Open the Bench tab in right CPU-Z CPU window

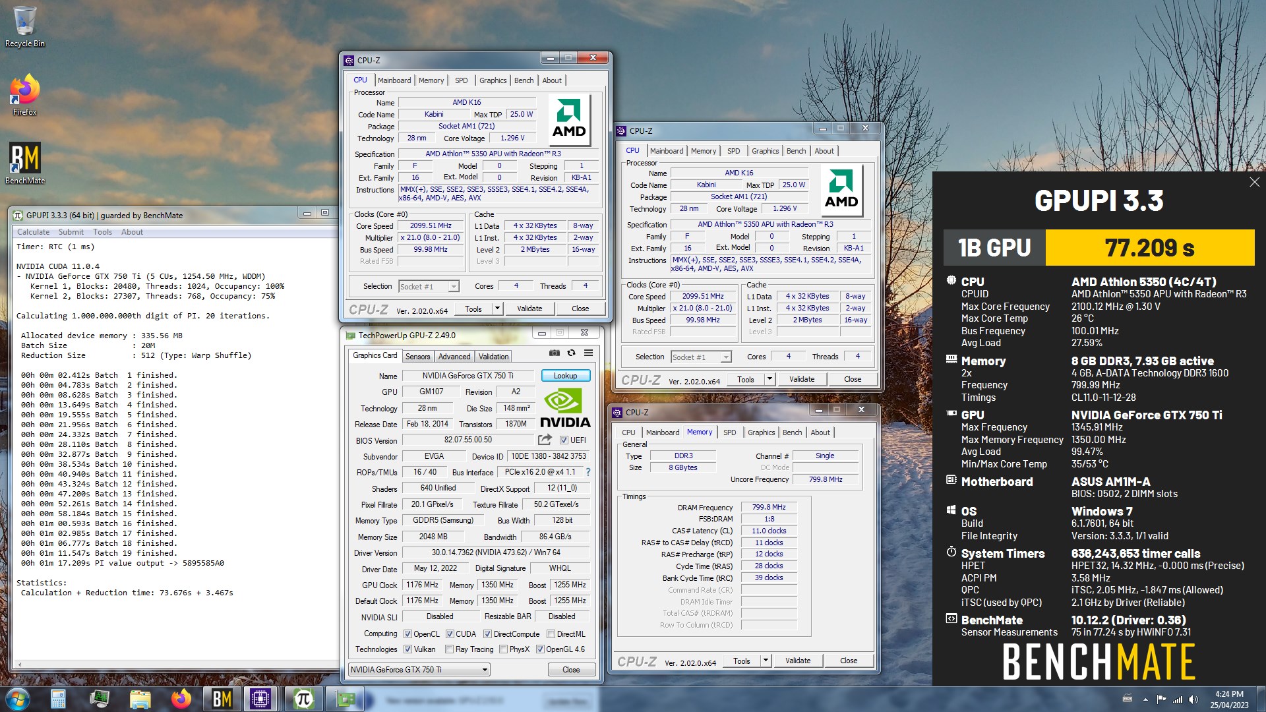(x=796, y=151)
